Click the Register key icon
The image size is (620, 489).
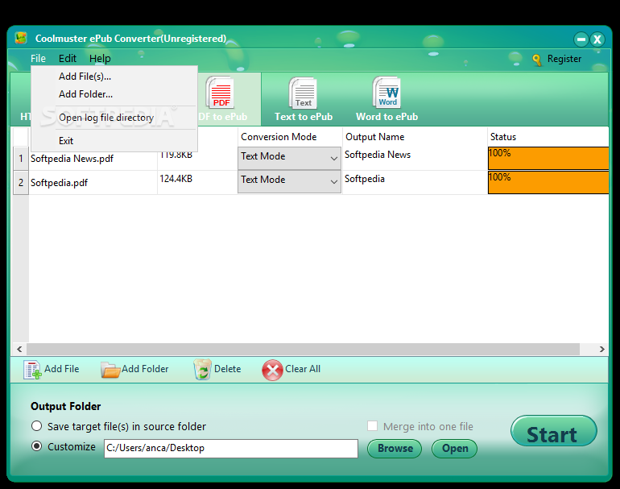[x=536, y=60]
